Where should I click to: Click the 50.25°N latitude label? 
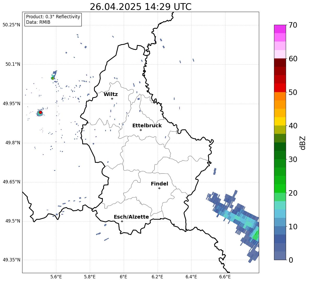click(11, 25)
